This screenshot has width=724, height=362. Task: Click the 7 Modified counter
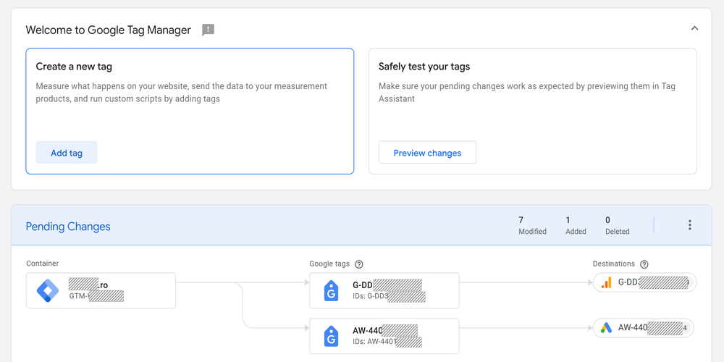click(x=532, y=225)
